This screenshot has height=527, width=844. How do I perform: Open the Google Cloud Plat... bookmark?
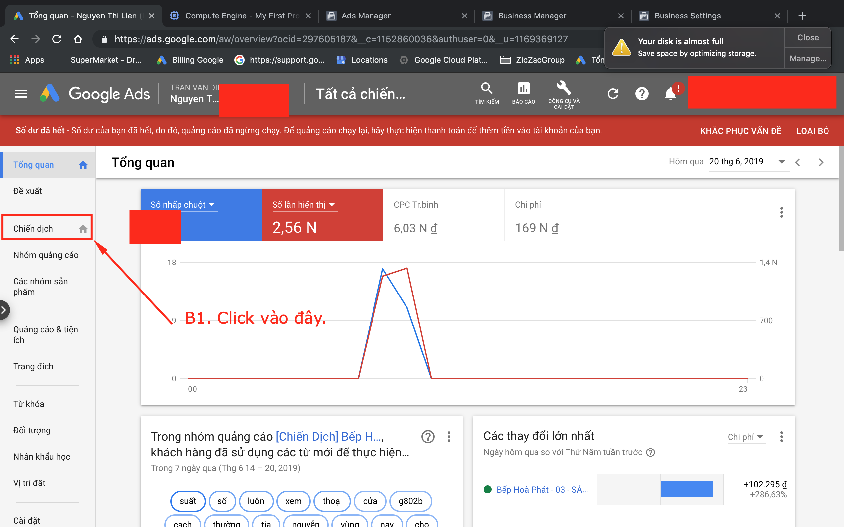[x=444, y=60]
